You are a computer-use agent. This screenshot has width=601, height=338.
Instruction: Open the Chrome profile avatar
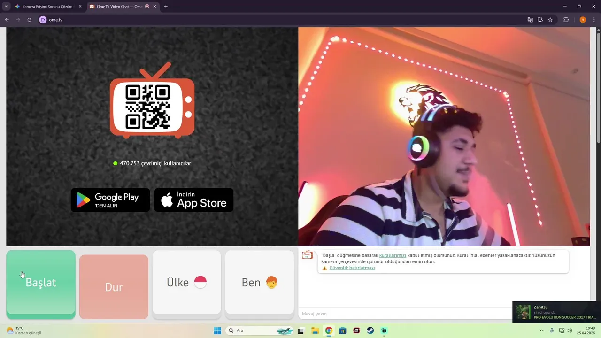[x=583, y=20]
